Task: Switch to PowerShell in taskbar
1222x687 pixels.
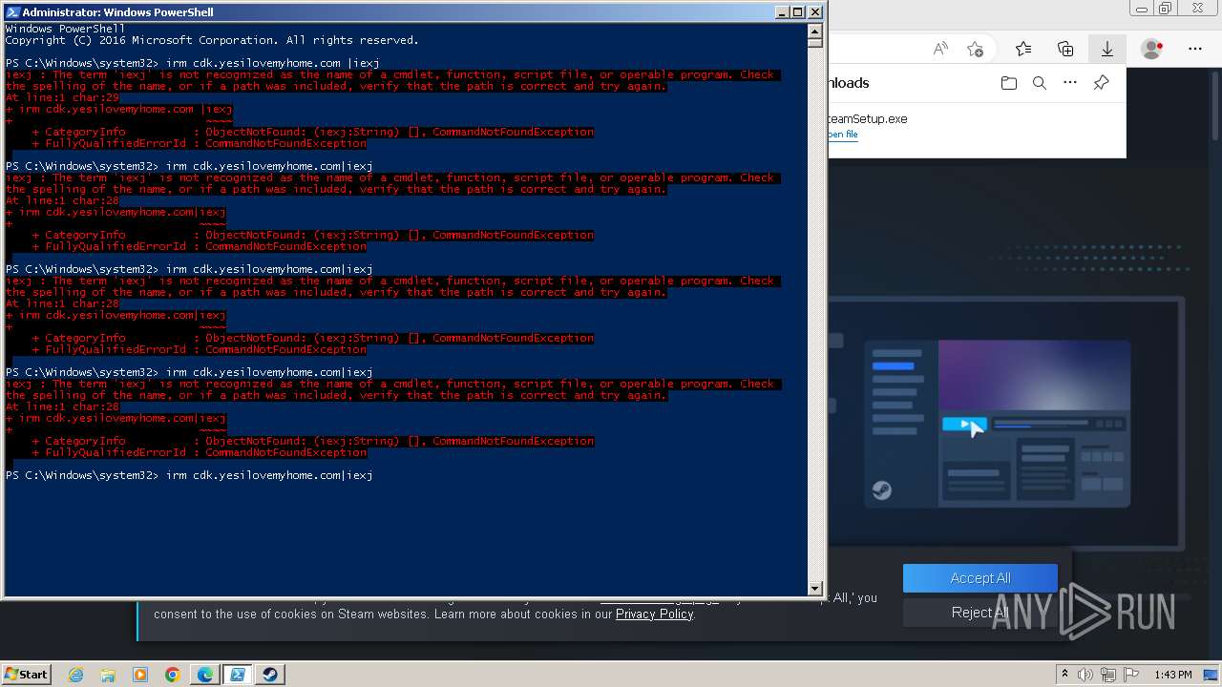Action: pos(238,675)
